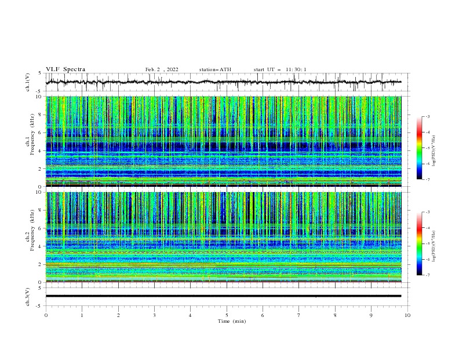
Task: Click the time axis tick label "8"
Action: pos(335,315)
